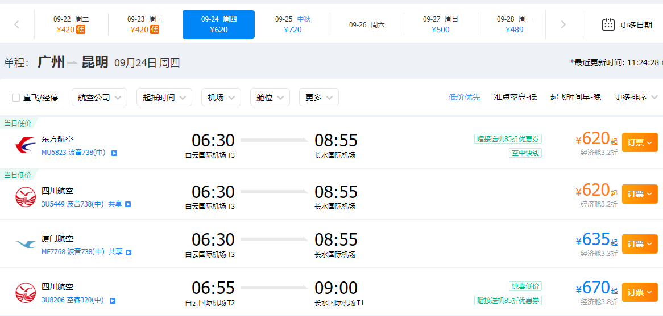Select the 09-25 中秋 date tab
This screenshot has width=663, height=316.
click(x=293, y=24)
